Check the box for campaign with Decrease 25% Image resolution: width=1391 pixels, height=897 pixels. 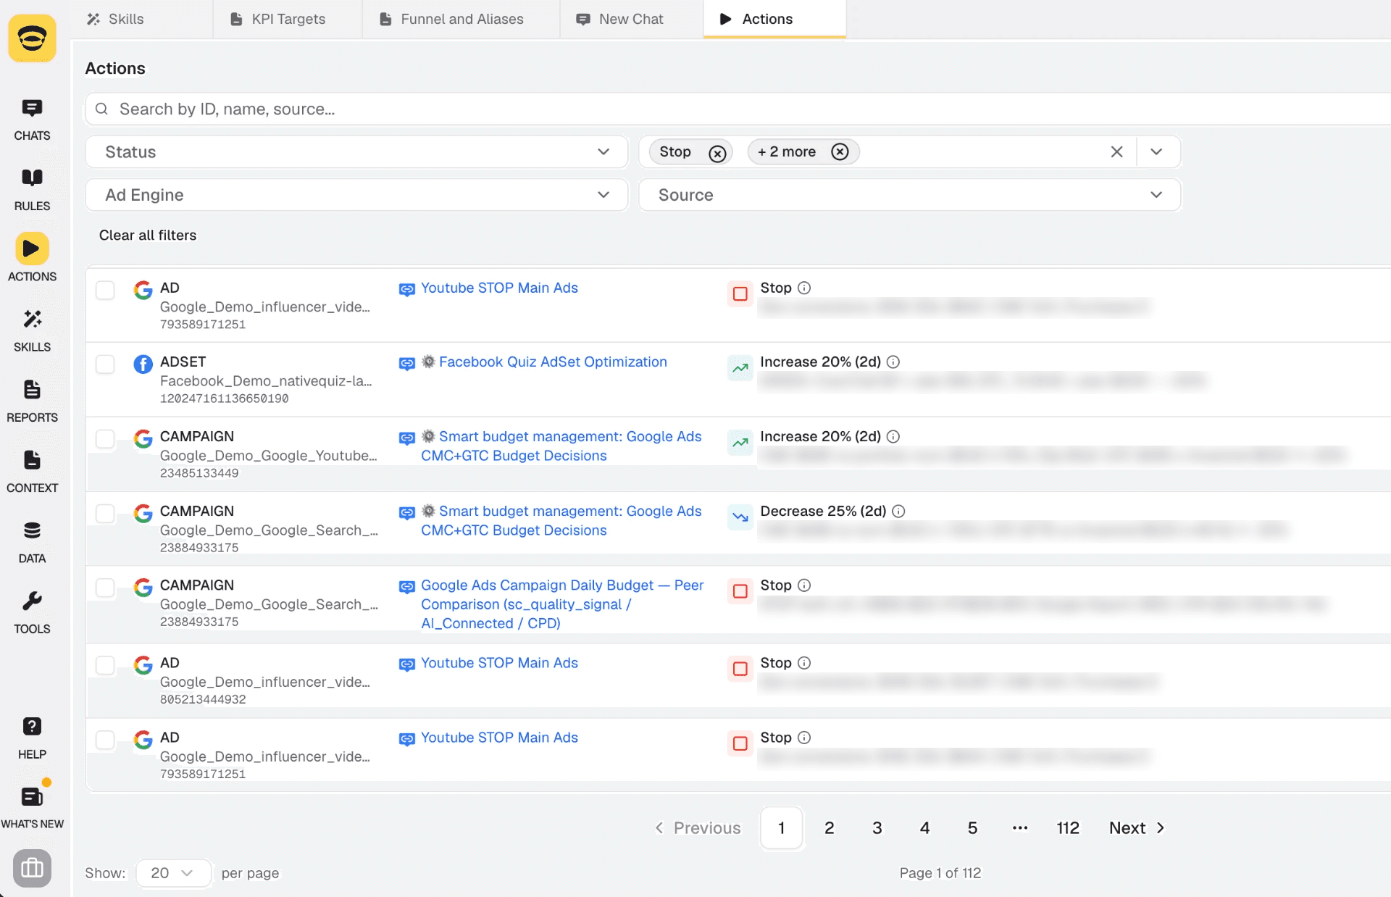(105, 513)
